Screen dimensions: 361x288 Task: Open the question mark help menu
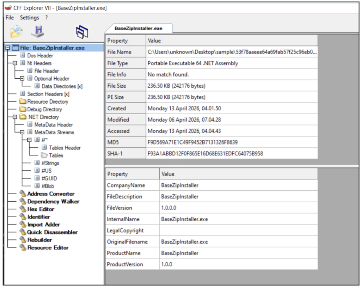[x=47, y=18]
